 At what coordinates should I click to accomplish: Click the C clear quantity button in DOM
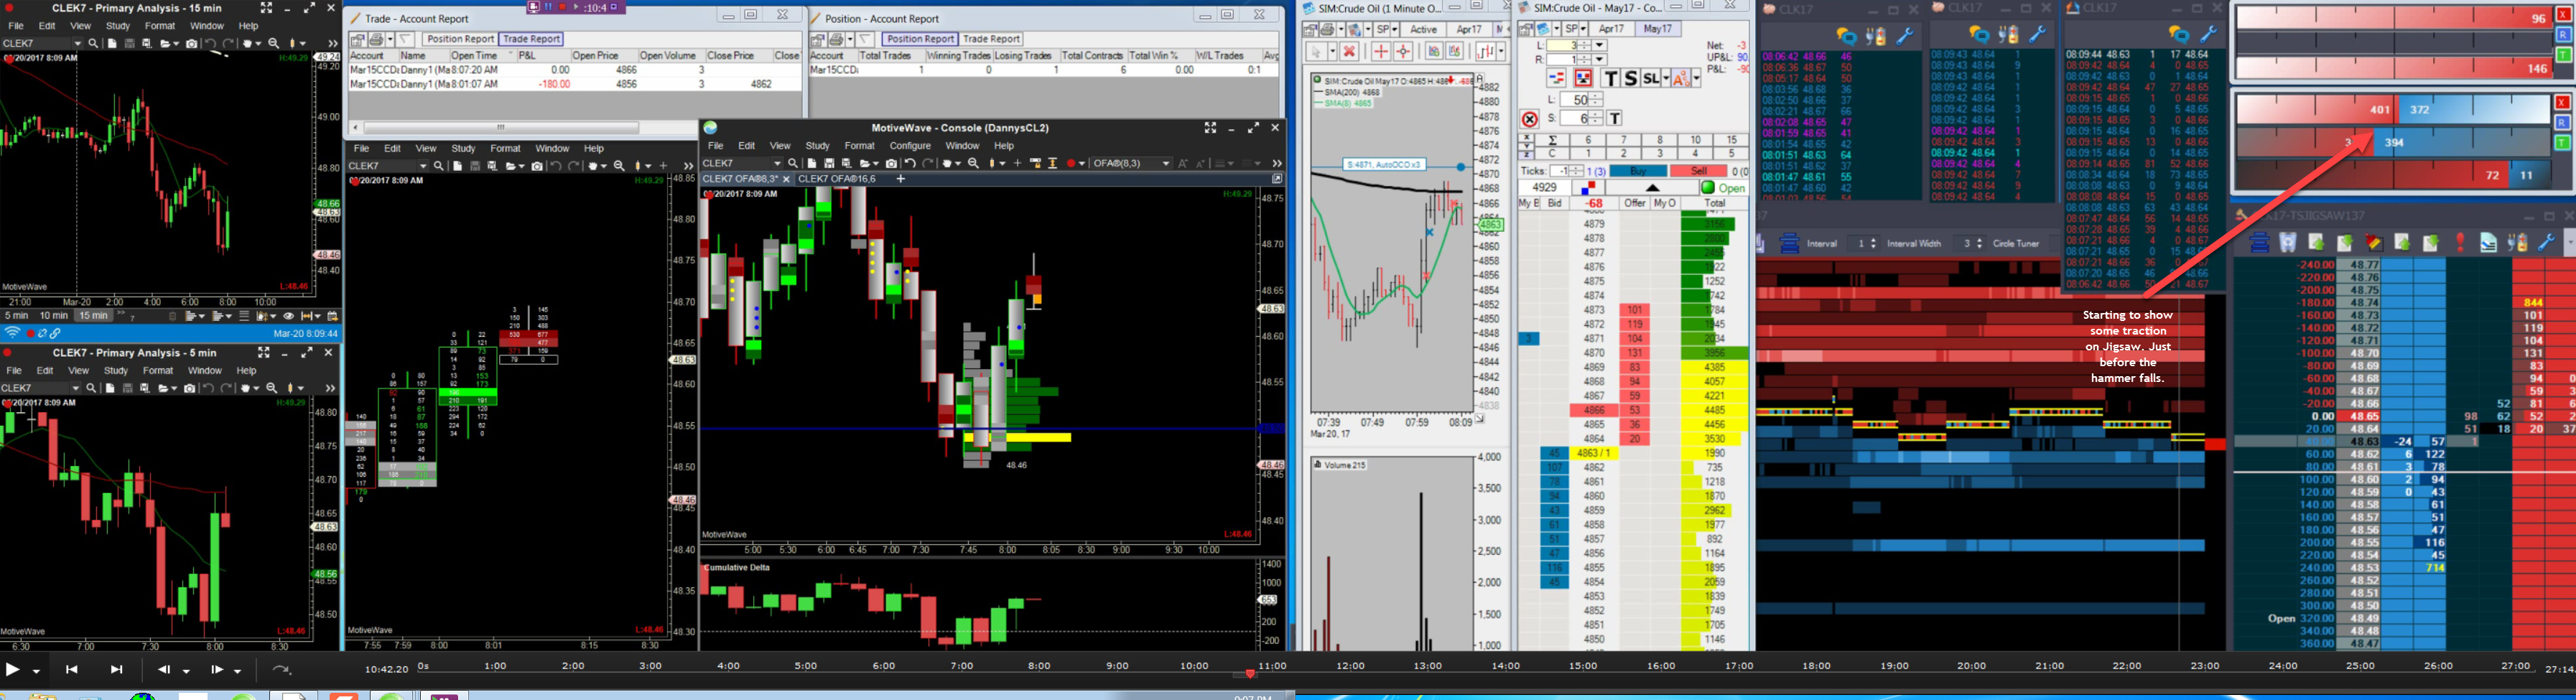[1552, 154]
